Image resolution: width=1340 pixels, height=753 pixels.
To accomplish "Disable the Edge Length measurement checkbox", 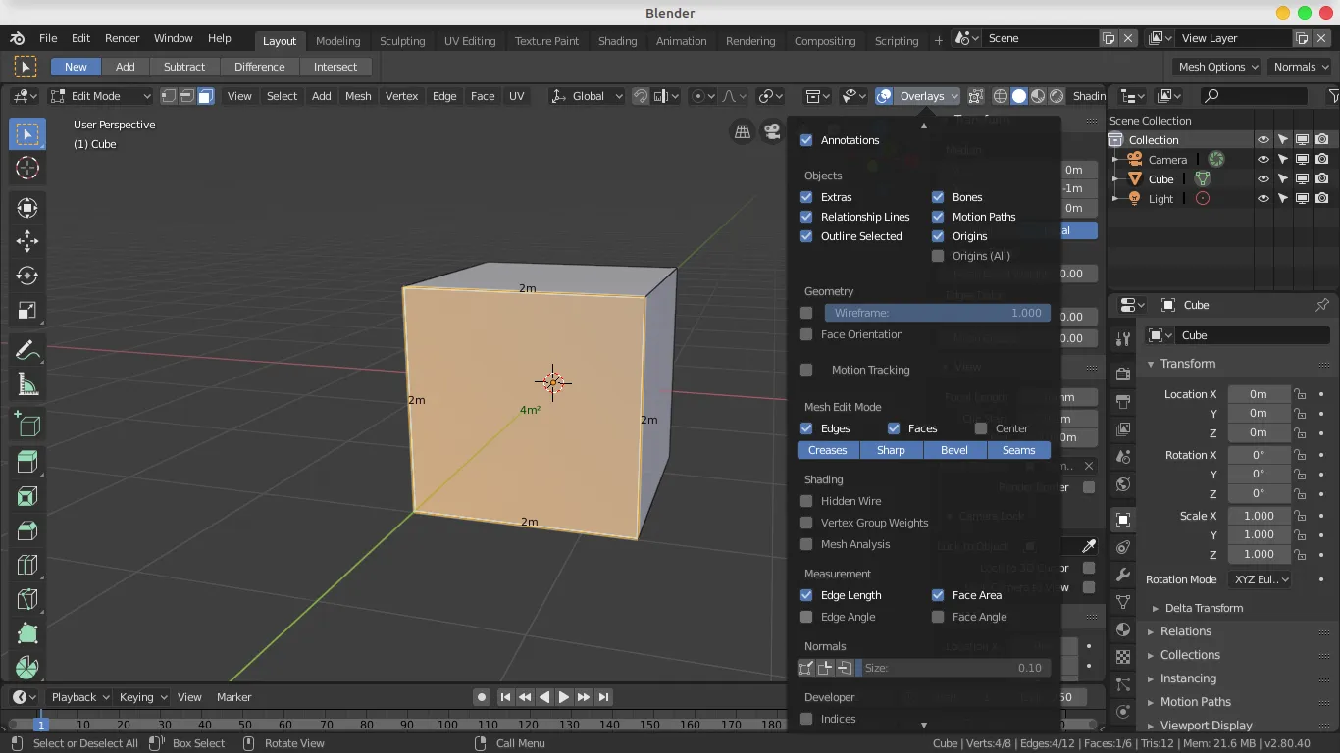I will point(806,595).
